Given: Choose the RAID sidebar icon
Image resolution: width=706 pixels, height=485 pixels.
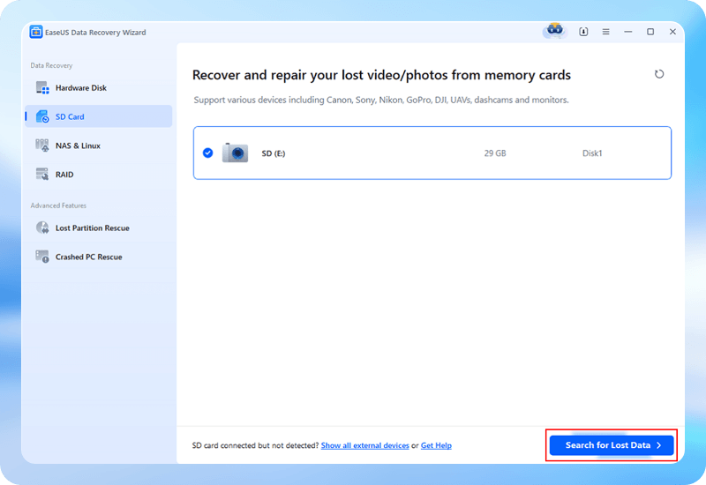Looking at the screenshot, I should coord(42,174).
